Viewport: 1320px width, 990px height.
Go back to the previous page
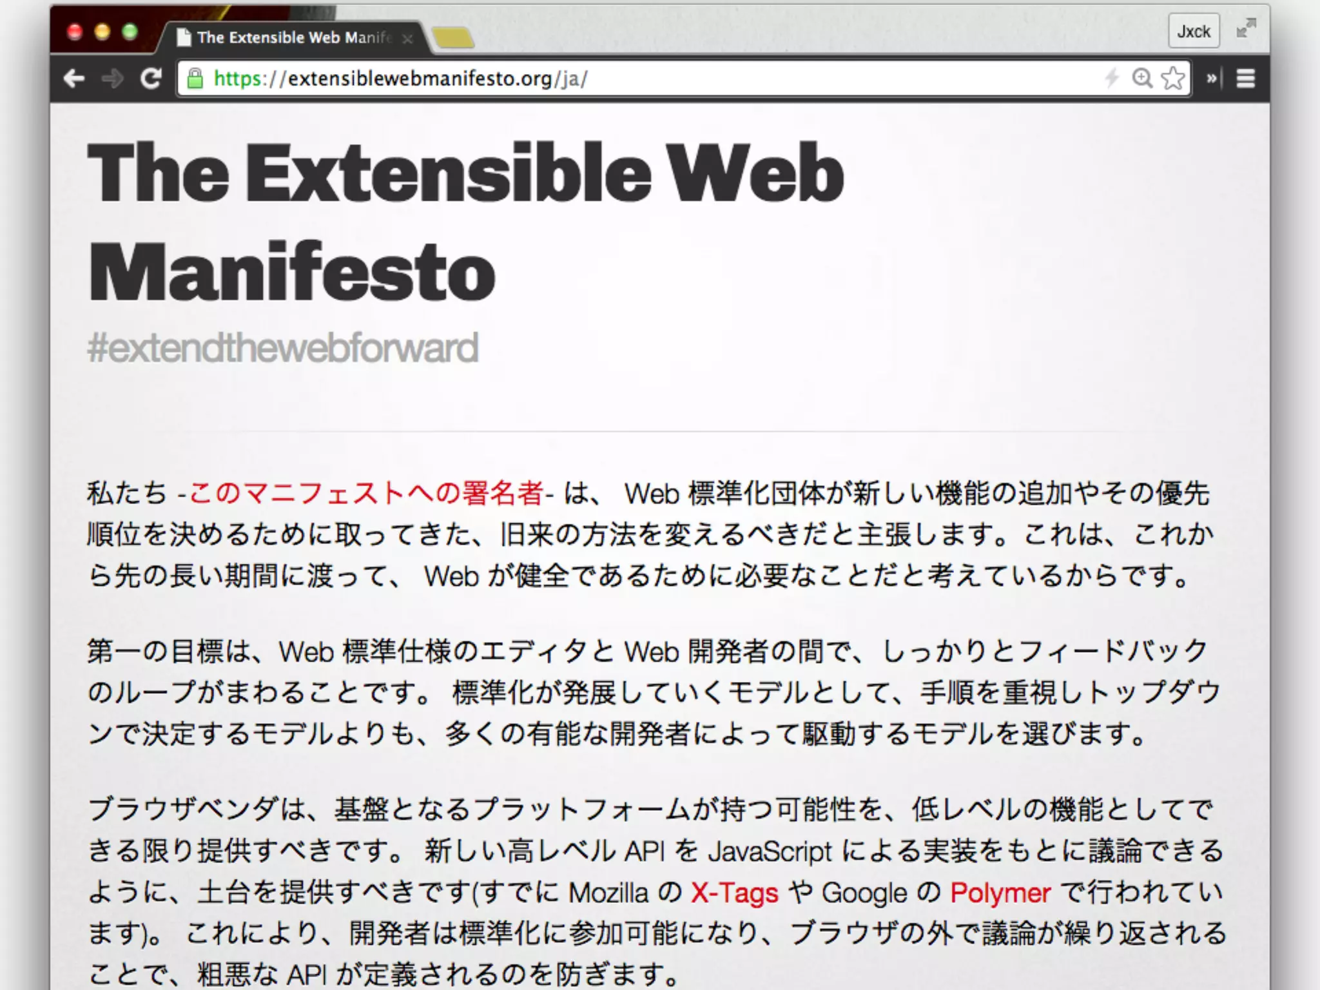pos(75,79)
